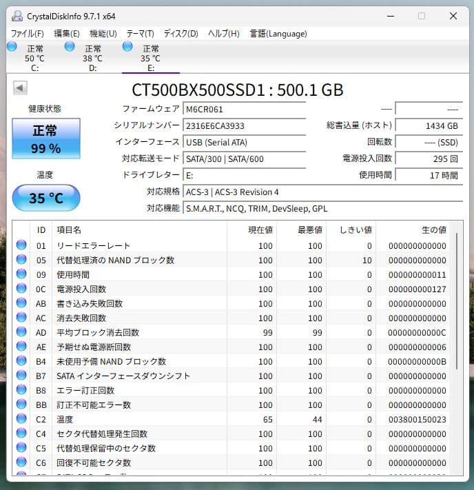Click the SMART list vertical scrollbar

pyautogui.click(x=457, y=300)
